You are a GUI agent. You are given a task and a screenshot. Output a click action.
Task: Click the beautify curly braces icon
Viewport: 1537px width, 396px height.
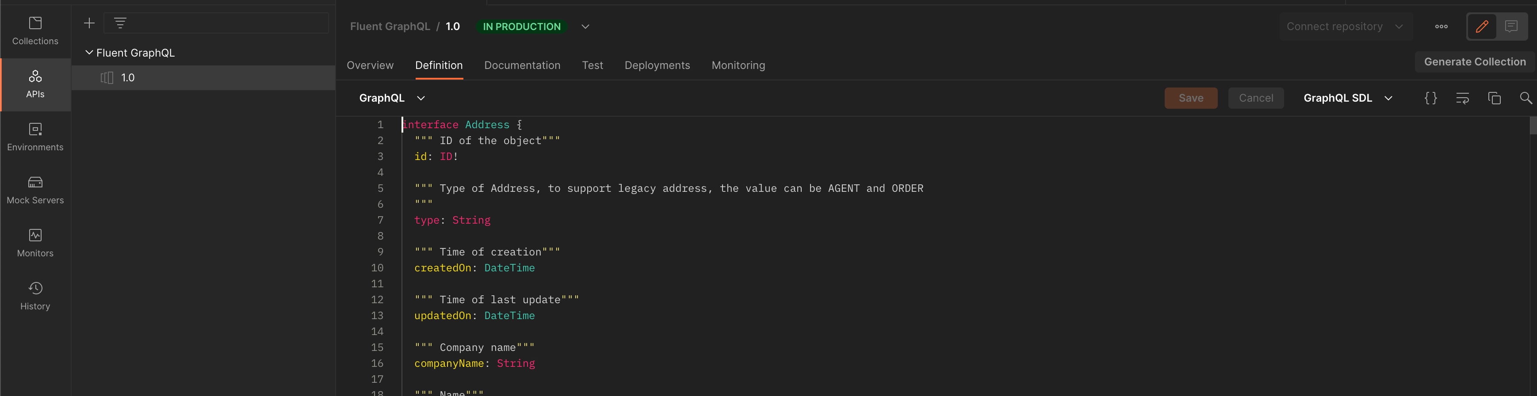click(x=1430, y=99)
